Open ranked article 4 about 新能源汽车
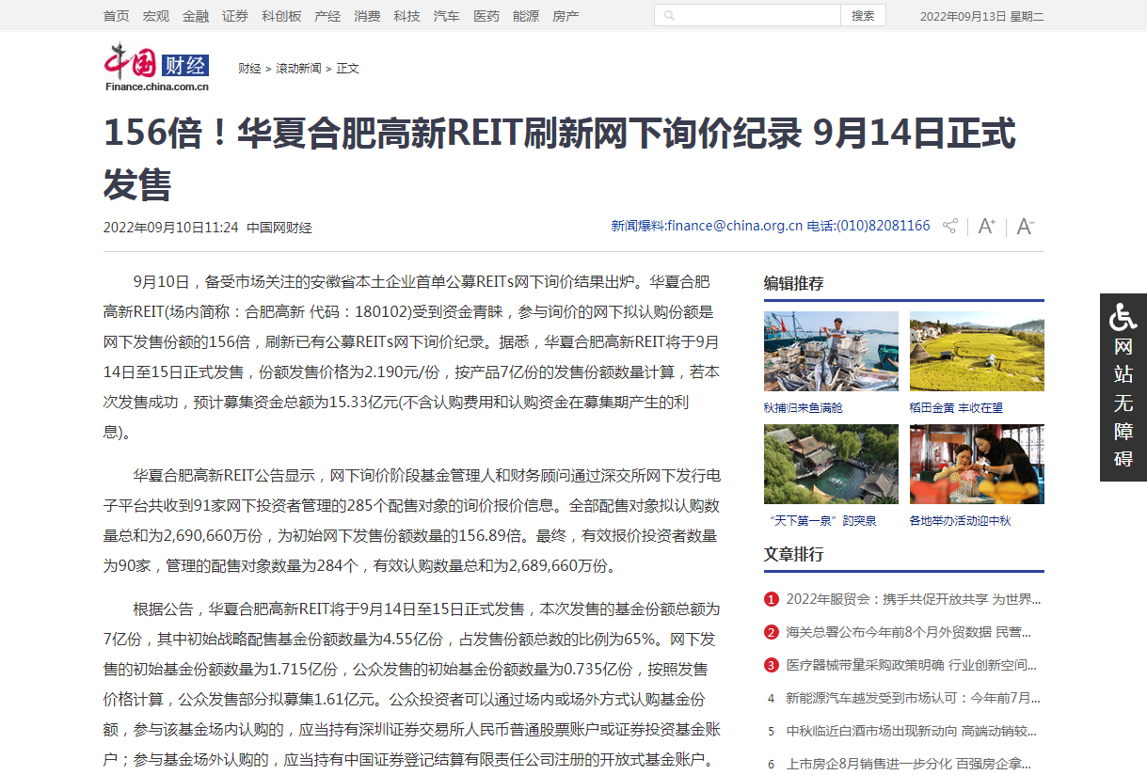This screenshot has height=775, width=1147. (x=913, y=698)
